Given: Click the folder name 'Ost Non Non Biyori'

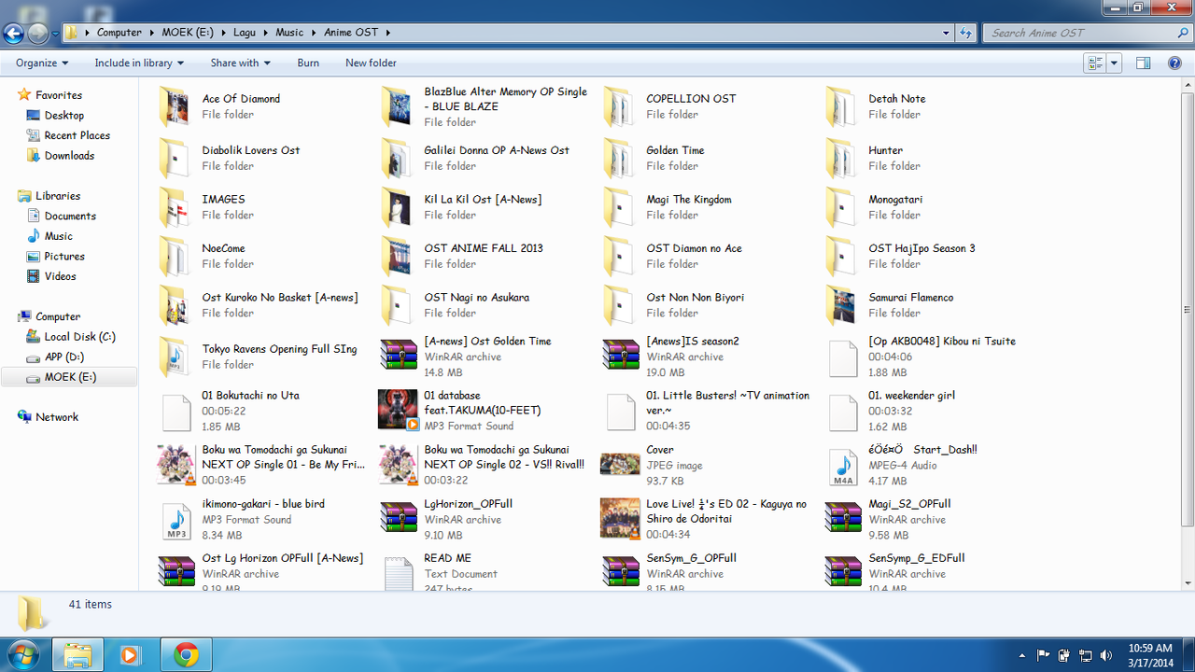Looking at the screenshot, I should click(x=695, y=298).
